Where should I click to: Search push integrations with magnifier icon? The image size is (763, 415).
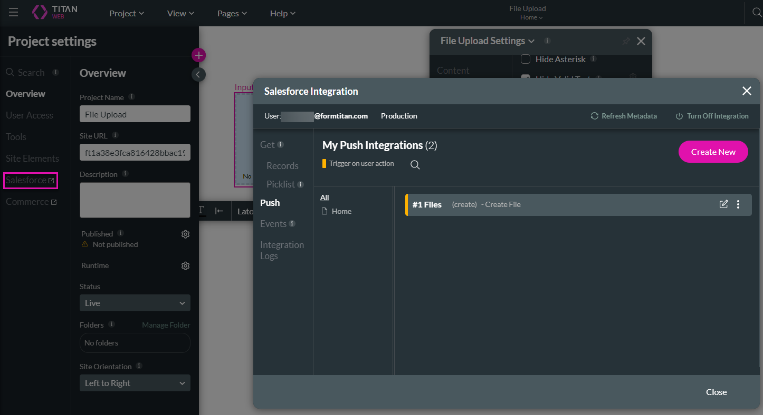(x=415, y=165)
